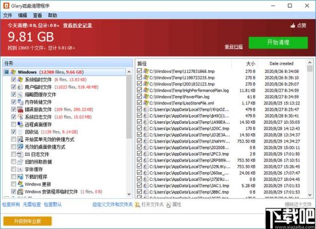Click the 缩略图缓存文件 icon
Screen dimensions: 316x229
tap(20, 94)
